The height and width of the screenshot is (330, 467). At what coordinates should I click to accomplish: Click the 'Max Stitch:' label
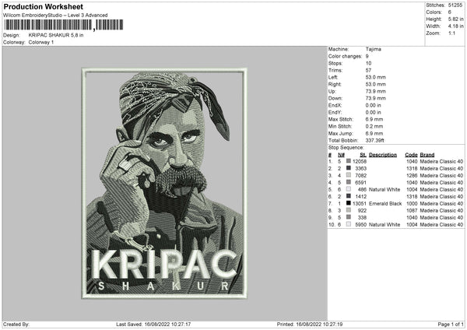tap(341, 119)
